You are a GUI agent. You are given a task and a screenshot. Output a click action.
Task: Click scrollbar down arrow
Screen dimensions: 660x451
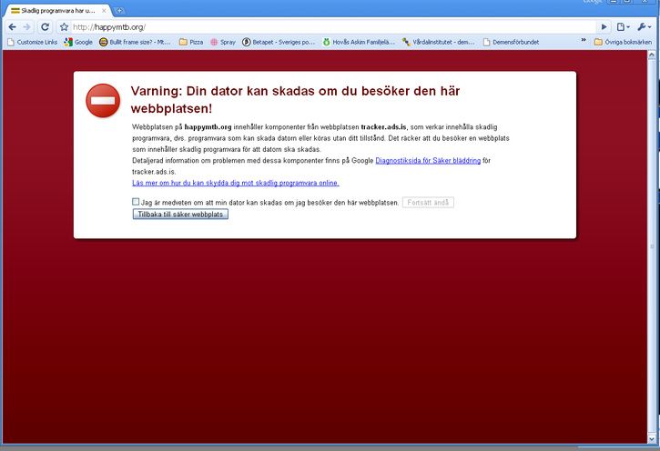click(652, 439)
